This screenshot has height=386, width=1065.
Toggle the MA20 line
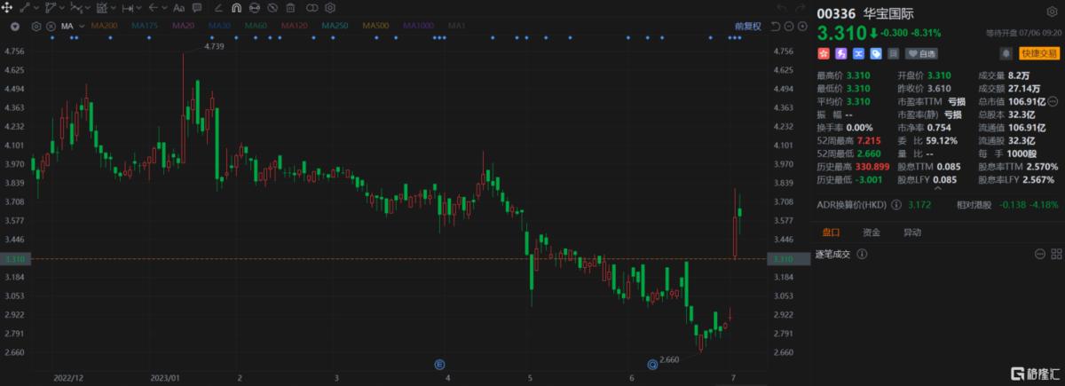(183, 27)
